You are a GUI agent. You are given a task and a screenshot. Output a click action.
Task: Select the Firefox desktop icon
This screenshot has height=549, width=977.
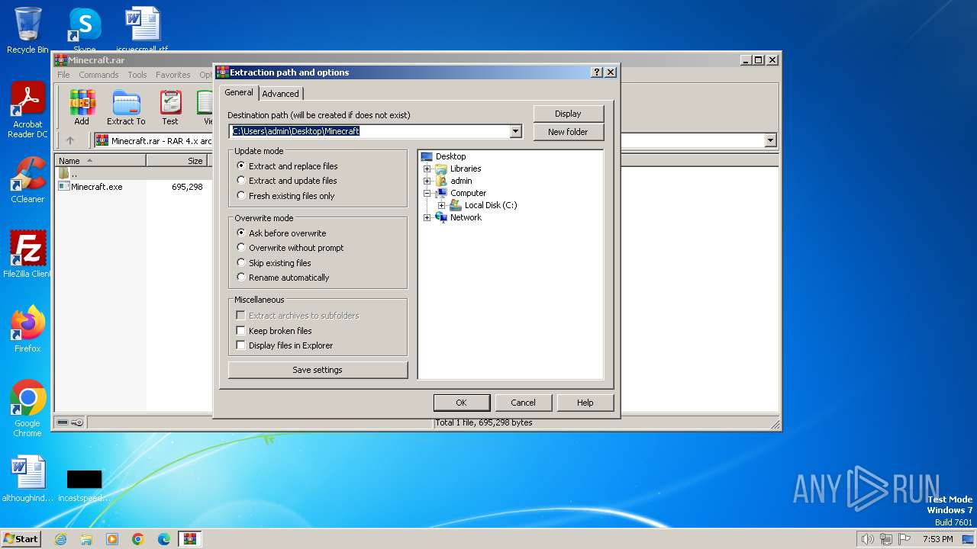27,329
